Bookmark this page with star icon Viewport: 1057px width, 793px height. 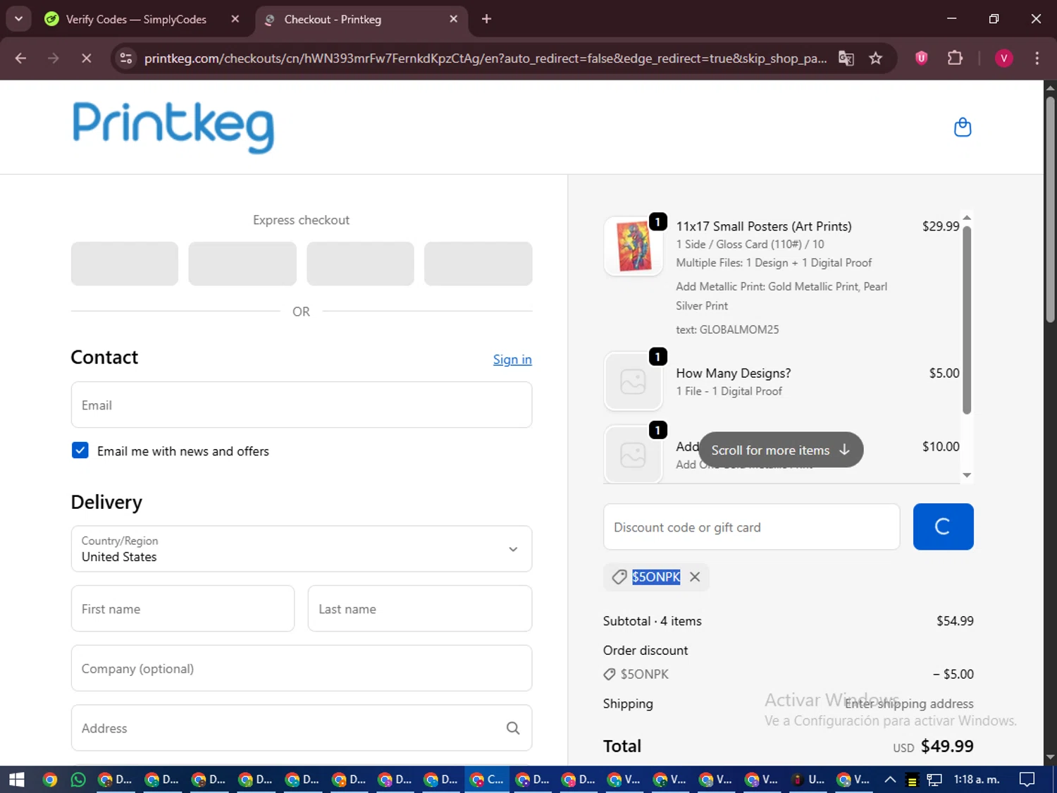(876, 58)
